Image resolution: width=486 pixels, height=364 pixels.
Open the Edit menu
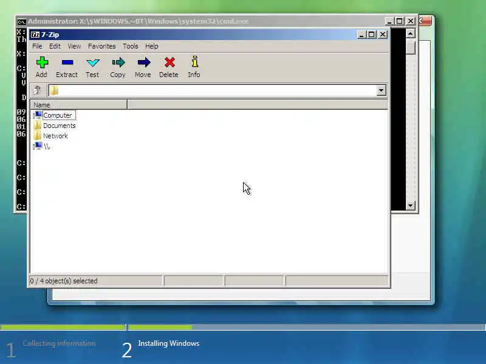coord(55,46)
